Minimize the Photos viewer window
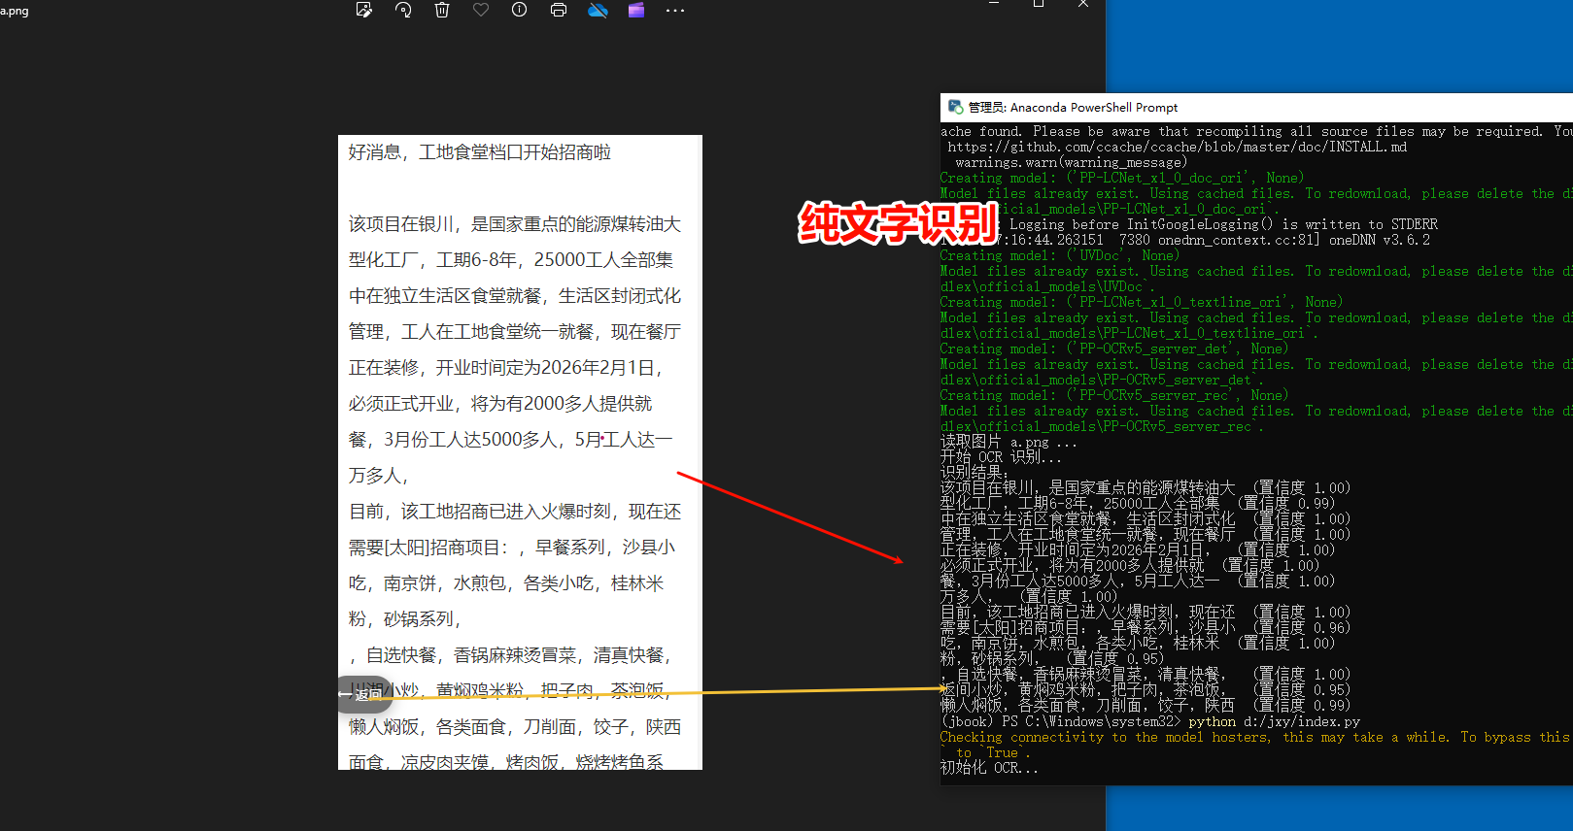Screen dimensions: 1573x831 point(994,5)
